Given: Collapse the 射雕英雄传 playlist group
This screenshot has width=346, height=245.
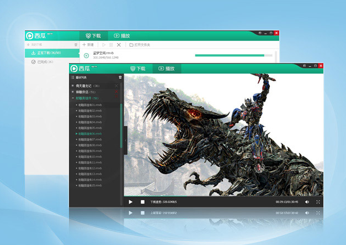Looking at the screenshot, I should (73, 98).
